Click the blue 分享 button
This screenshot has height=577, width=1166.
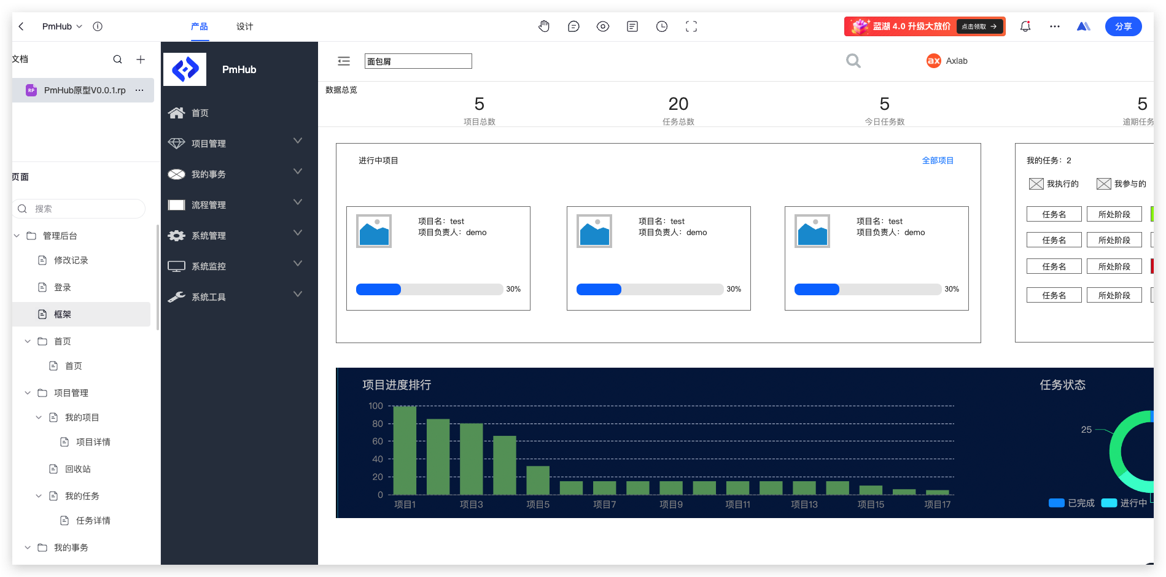[1123, 26]
